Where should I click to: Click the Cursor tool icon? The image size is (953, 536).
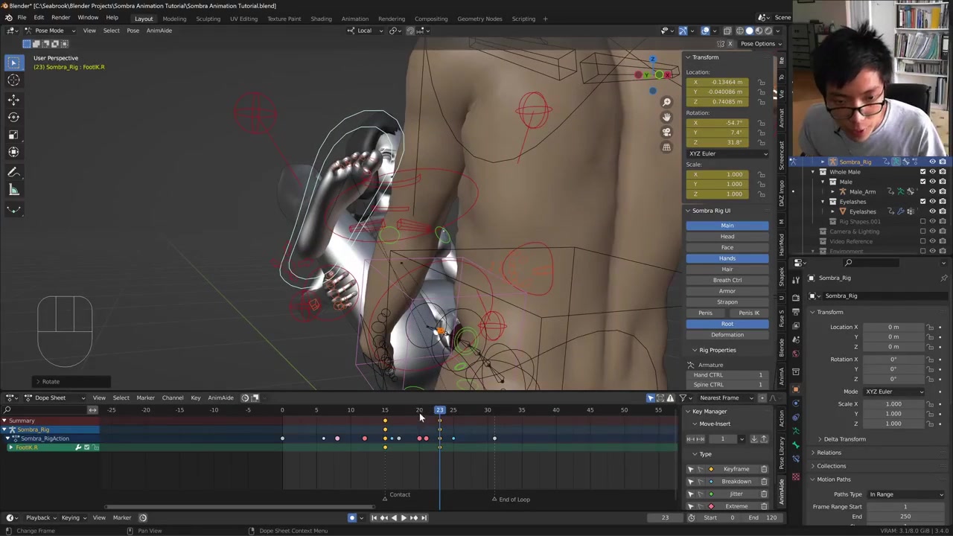click(x=13, y=80)
